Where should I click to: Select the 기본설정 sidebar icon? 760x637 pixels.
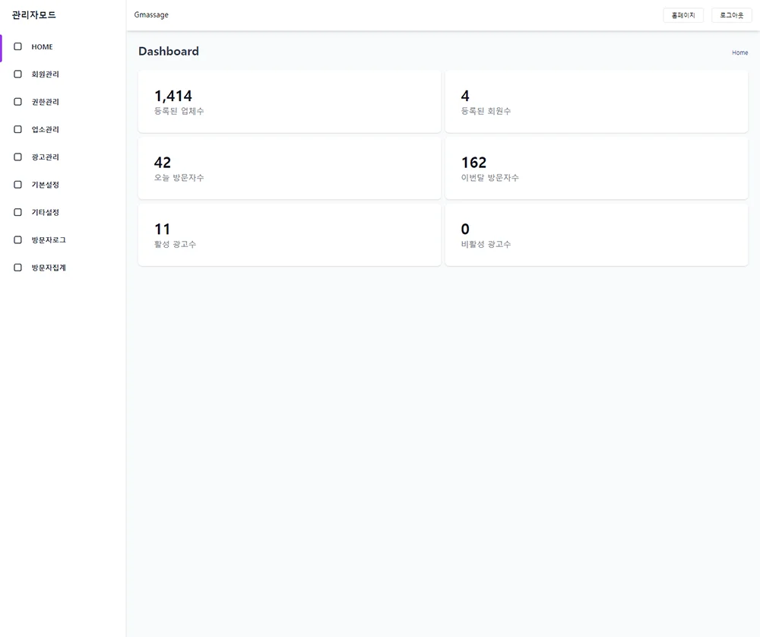click(x=18, y=185)
